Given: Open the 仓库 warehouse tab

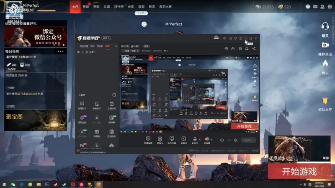Looking at the screenshot, I should 131,7.
